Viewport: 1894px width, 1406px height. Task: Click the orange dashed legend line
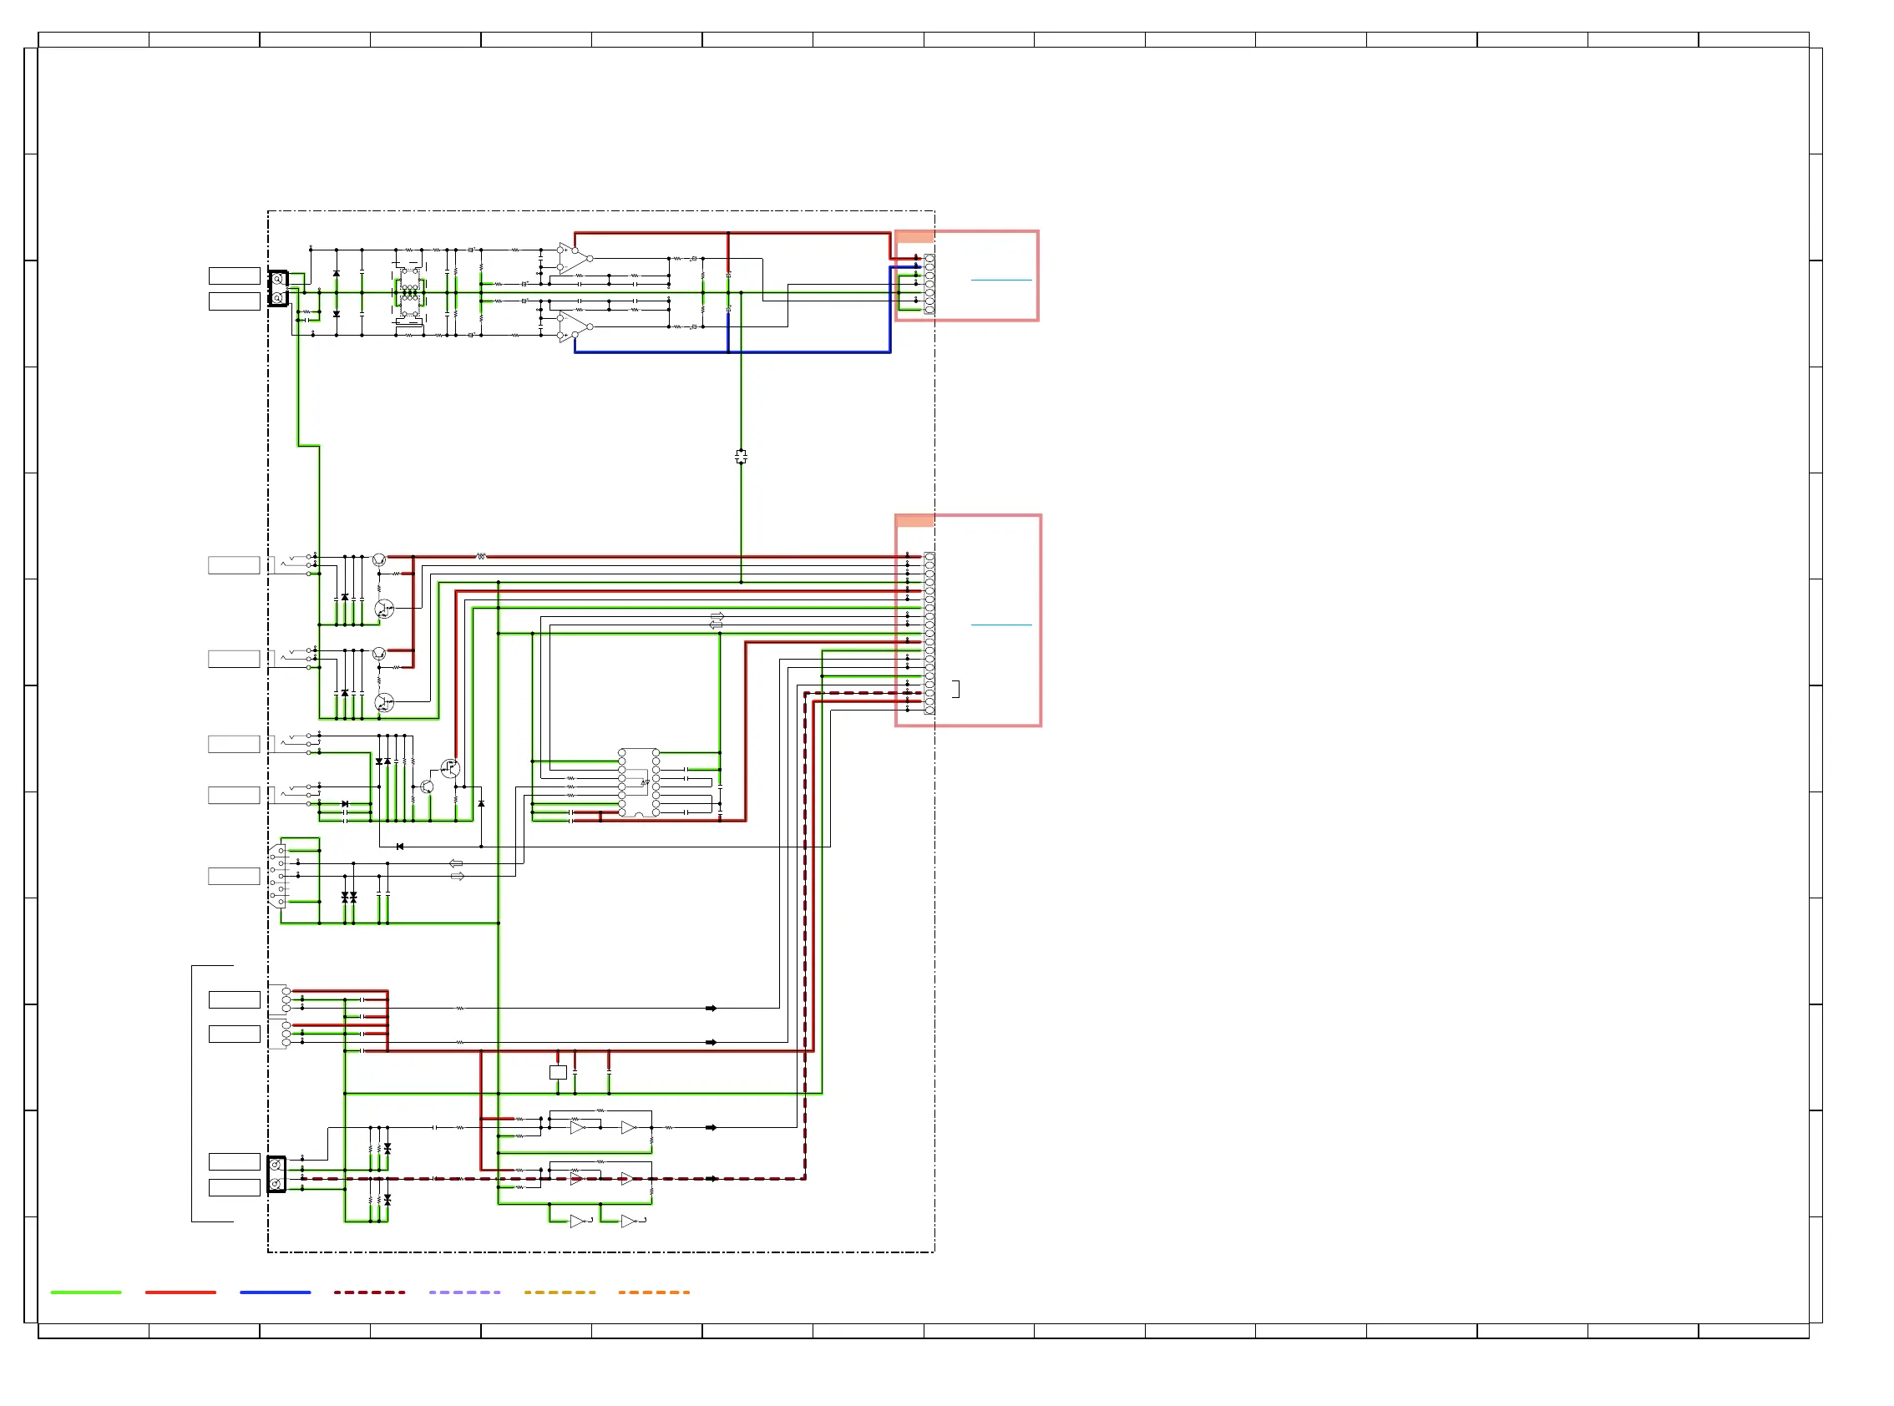[654, 1292]
